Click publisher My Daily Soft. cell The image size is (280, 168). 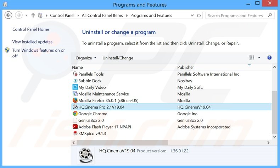coord(190,87)
